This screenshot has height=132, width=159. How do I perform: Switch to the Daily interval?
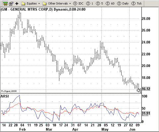coord(123,4)
